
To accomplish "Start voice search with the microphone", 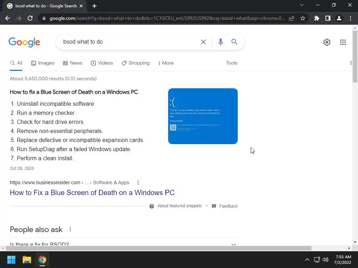I will pos(220,42).
